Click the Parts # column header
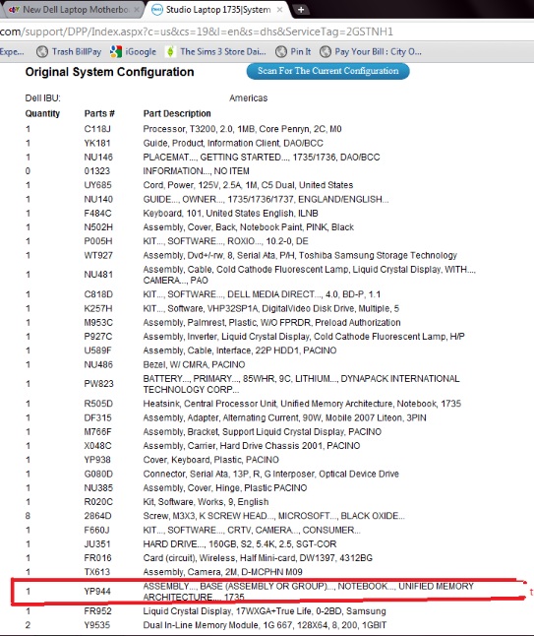Screen dimensions: 534x636 tap(99, 113)
